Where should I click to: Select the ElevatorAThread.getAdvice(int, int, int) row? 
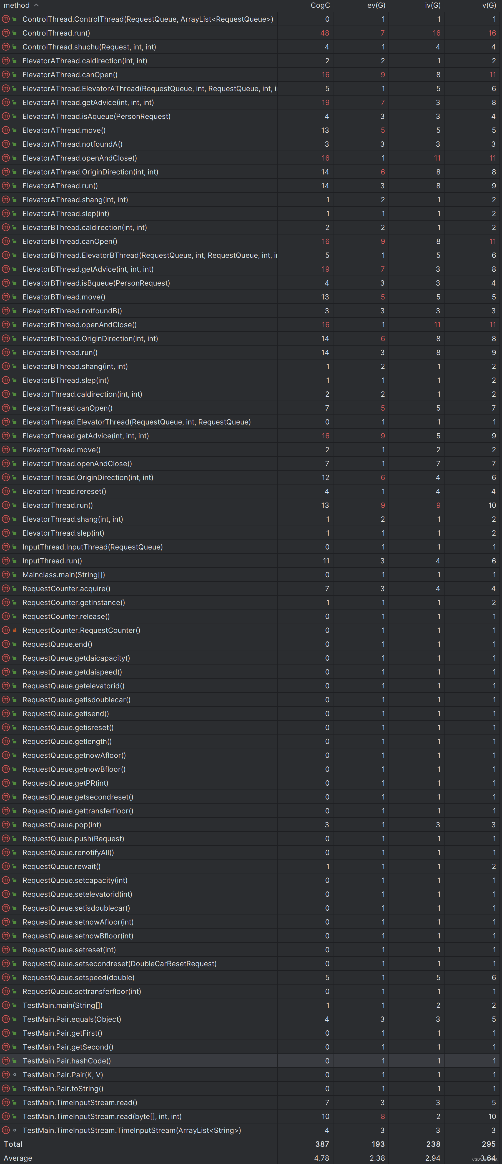coord(251,103)
